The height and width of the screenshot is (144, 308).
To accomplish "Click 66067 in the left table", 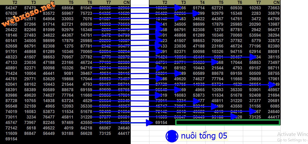I will click(x=105, y=128).
